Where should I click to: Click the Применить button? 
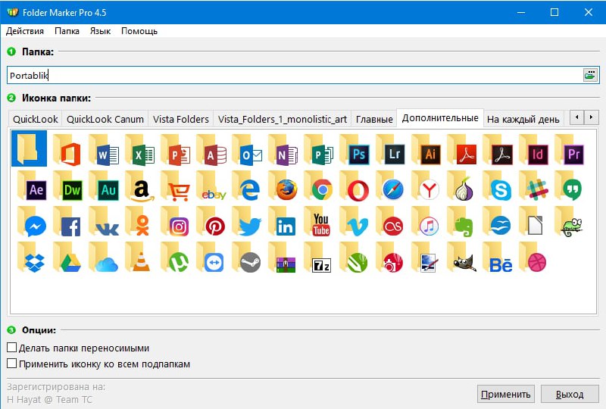505,394
